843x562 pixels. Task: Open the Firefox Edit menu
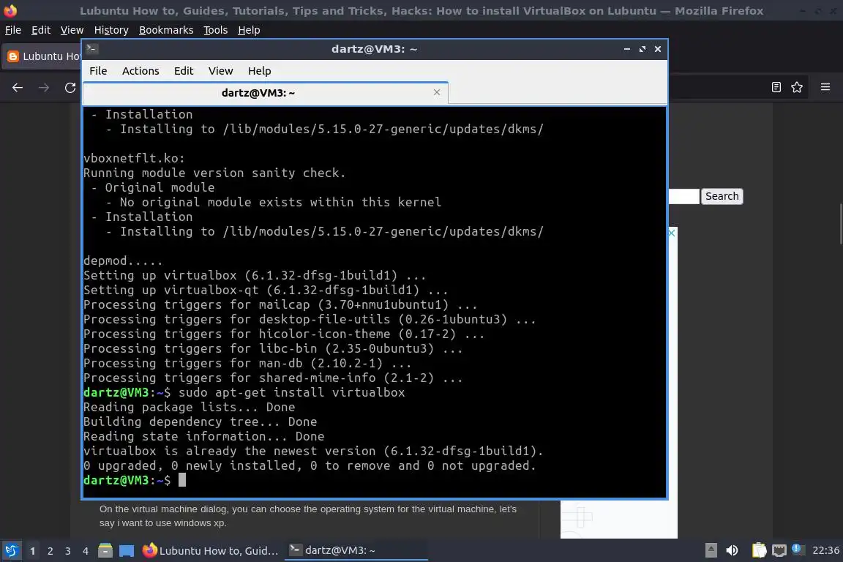(41, 30)
